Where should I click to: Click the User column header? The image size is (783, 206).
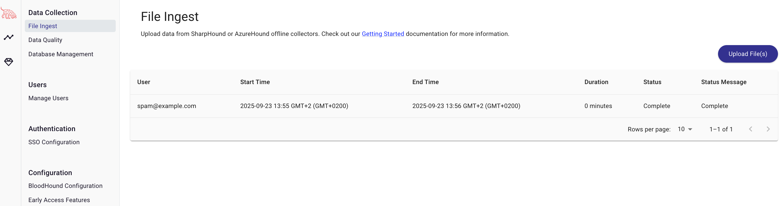(x=144, y=82)
